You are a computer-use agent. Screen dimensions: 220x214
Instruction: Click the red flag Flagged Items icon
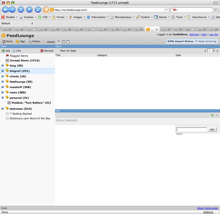click(7, 56)
